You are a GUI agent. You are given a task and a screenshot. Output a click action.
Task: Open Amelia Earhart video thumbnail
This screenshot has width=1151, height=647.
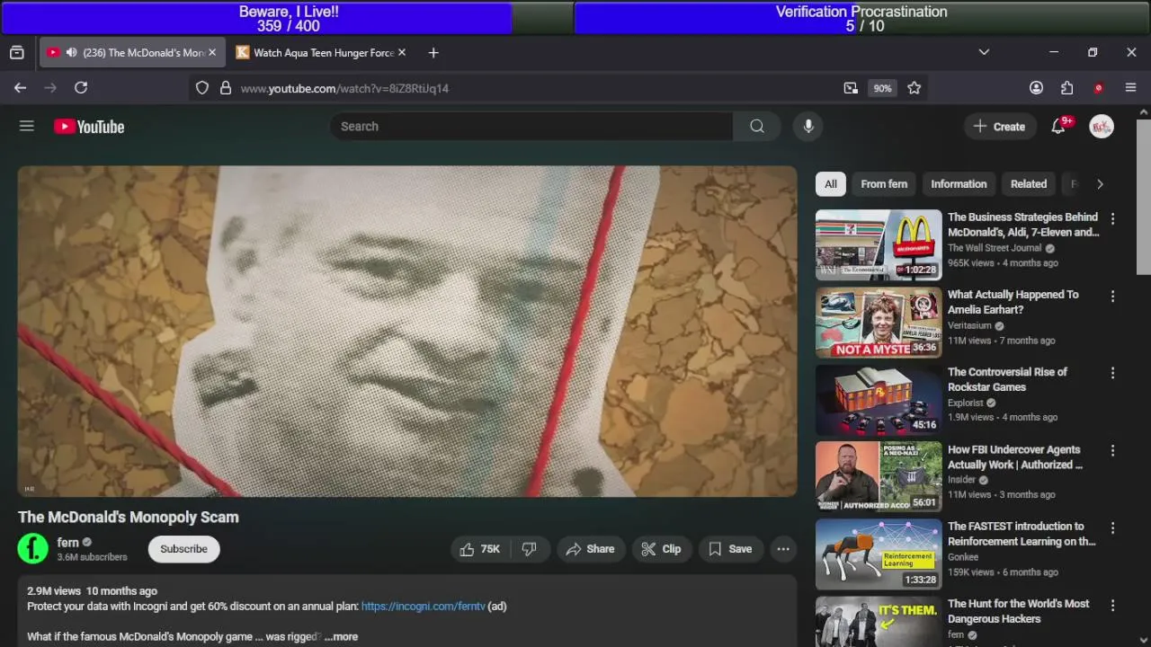click(x=879, y=323)
